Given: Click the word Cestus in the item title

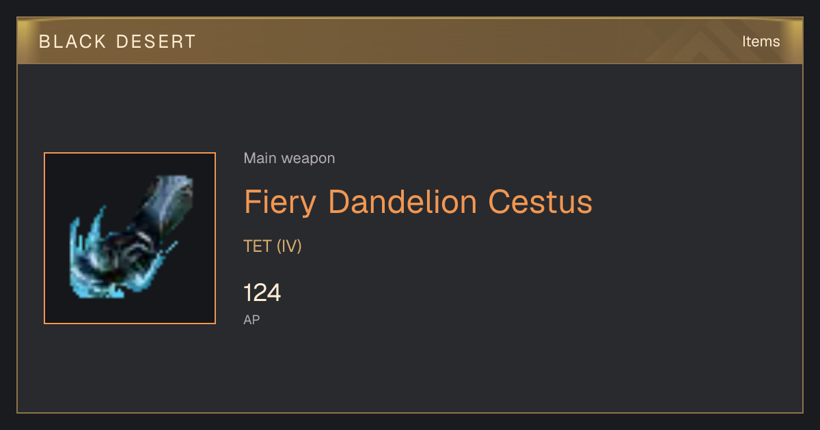Looking at the screenshot, I should coord(540,202).
